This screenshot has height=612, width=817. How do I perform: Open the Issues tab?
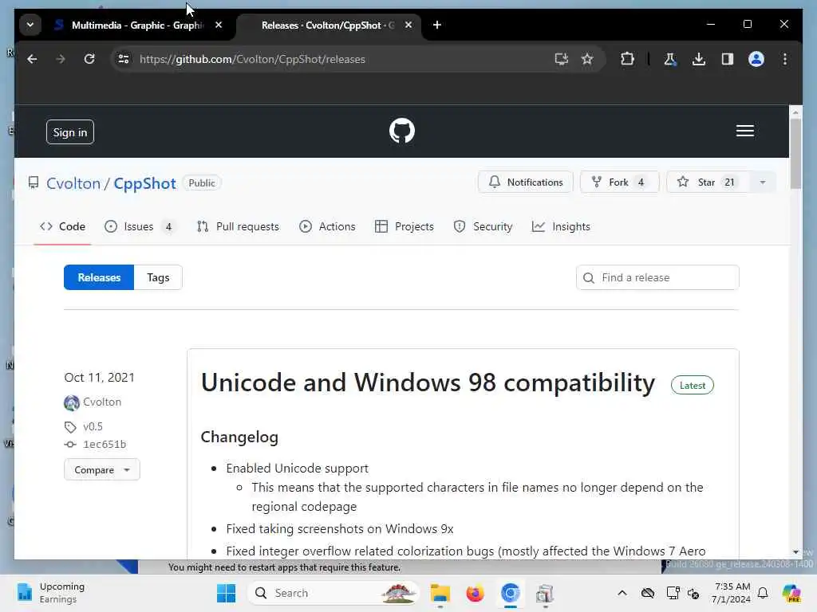click(x=139, y=227)
